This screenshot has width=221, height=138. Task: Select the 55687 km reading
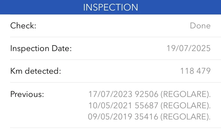click(x=146, y=105)
